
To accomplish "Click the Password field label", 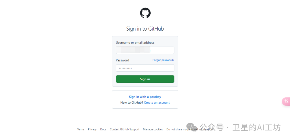I will [x=122, y=60].
